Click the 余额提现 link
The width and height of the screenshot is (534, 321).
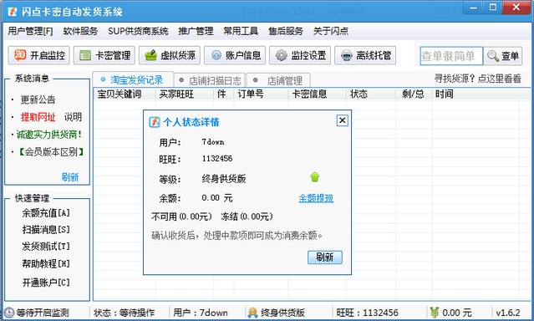click(316, 198)
